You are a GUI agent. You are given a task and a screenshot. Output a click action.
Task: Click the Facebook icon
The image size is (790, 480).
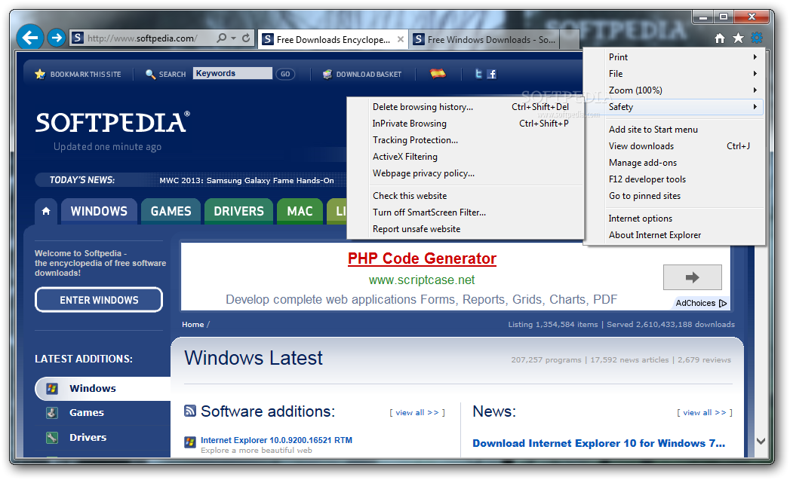tap(492, 74)
